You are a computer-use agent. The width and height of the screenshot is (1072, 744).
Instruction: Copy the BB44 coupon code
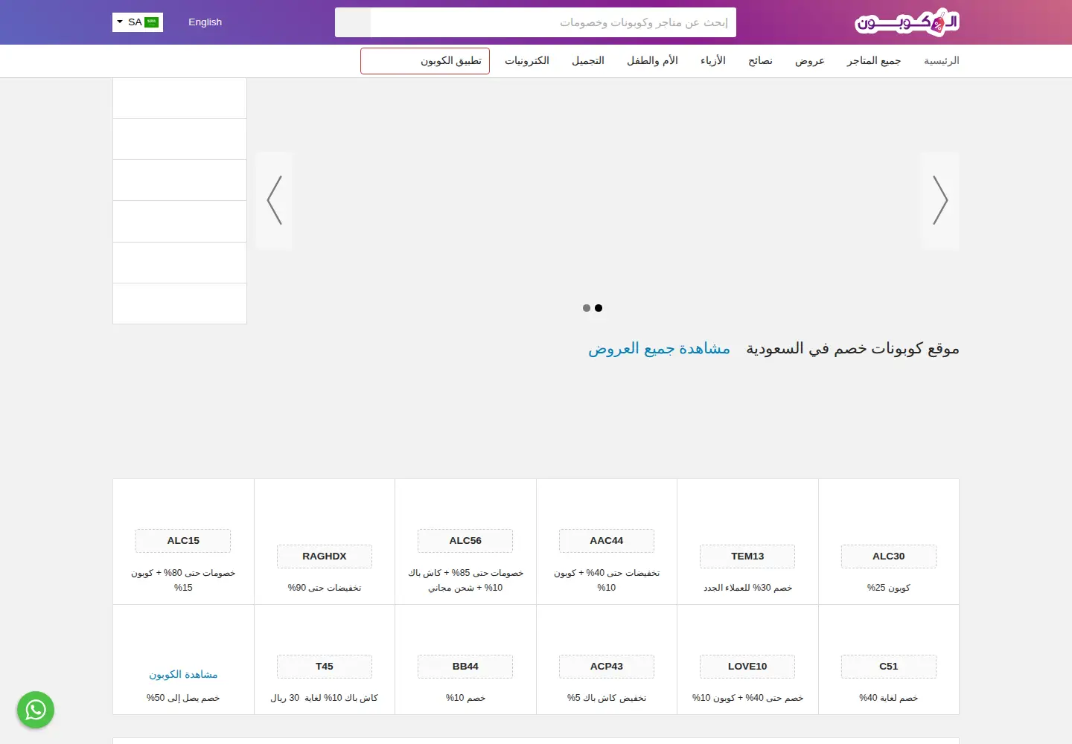click(x=465, y=667)
